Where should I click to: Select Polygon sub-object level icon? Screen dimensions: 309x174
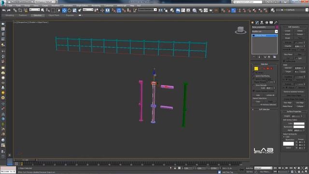click(268, 69)
